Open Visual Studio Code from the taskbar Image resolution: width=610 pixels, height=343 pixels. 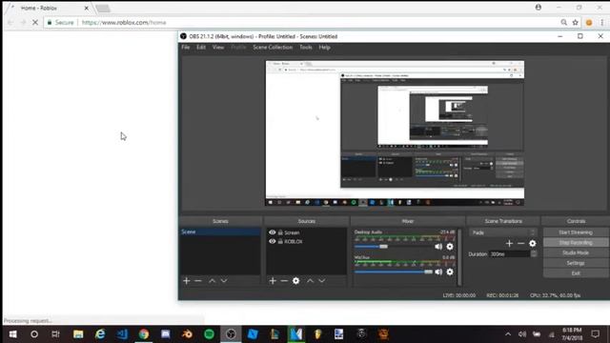coord(122,334)
